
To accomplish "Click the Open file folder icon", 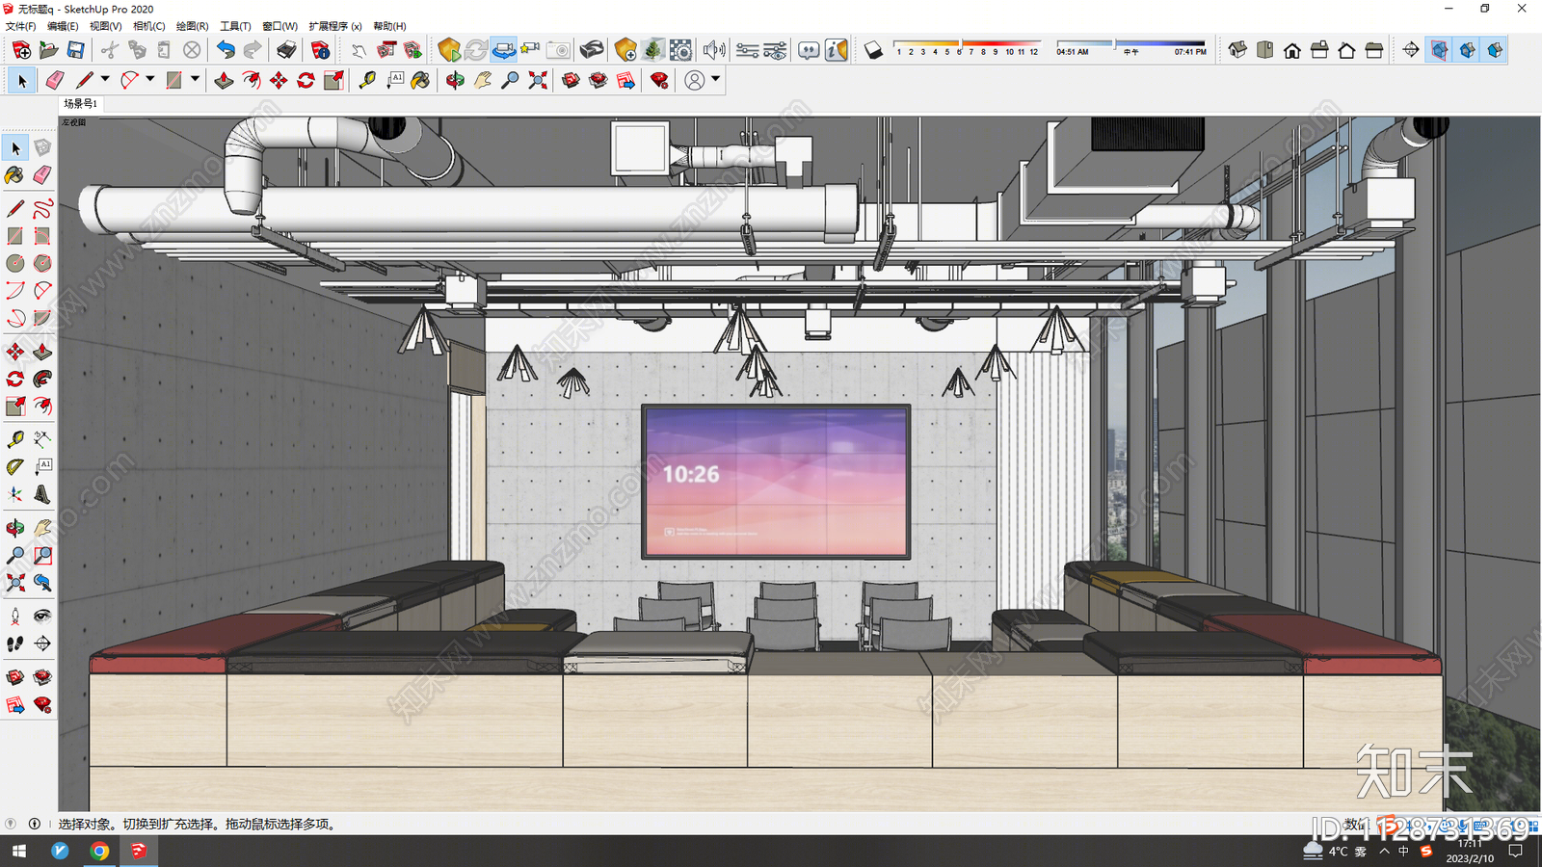I will 48,50.
